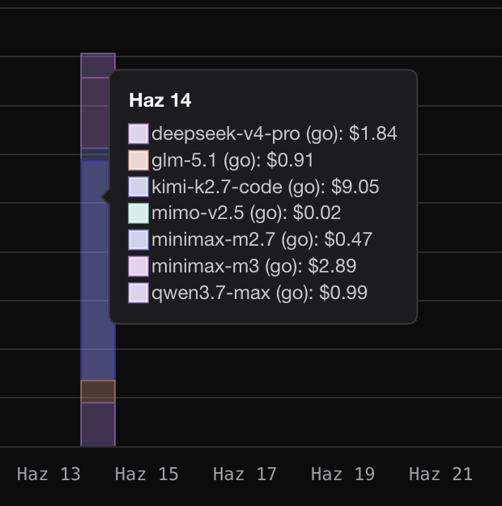Click the 'Haz 17' axis label

coord(245,474)
